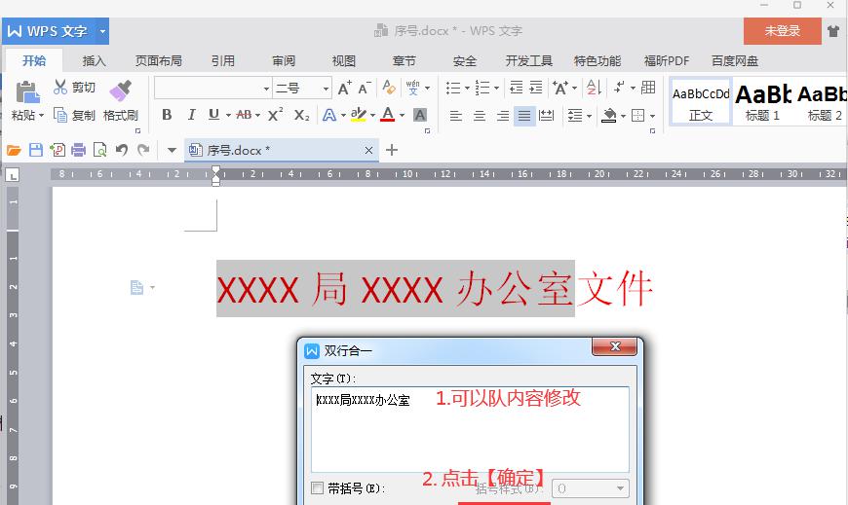This screenshot has height=505, width=848.
Task: Align text left
Action: tap(456, 116)
